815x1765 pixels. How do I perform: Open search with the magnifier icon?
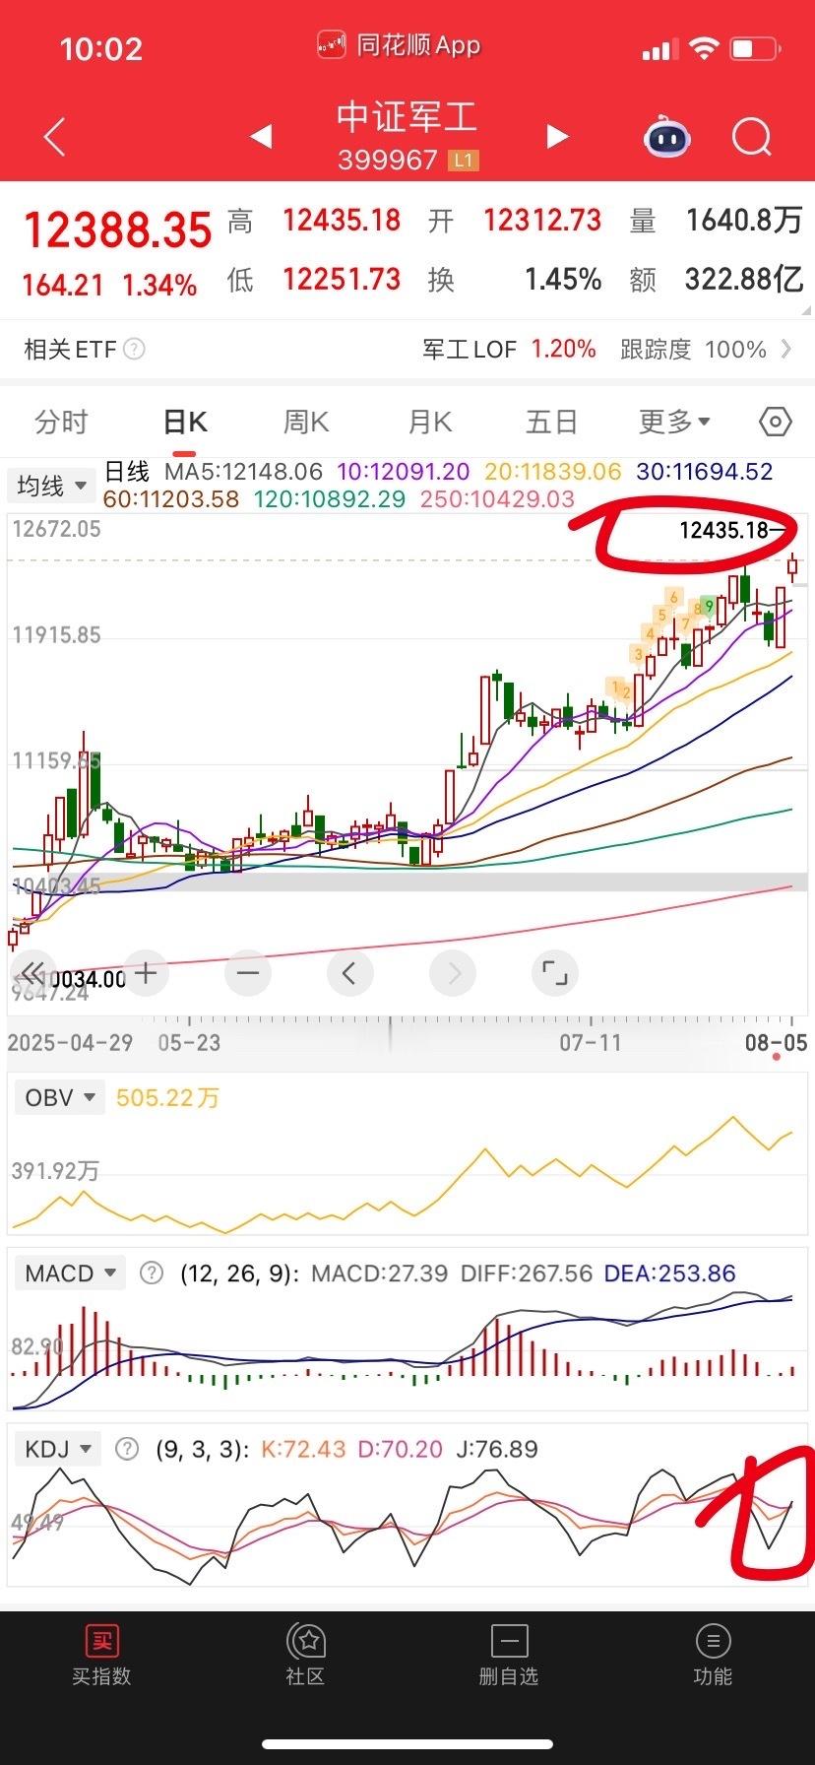(752, 137)
